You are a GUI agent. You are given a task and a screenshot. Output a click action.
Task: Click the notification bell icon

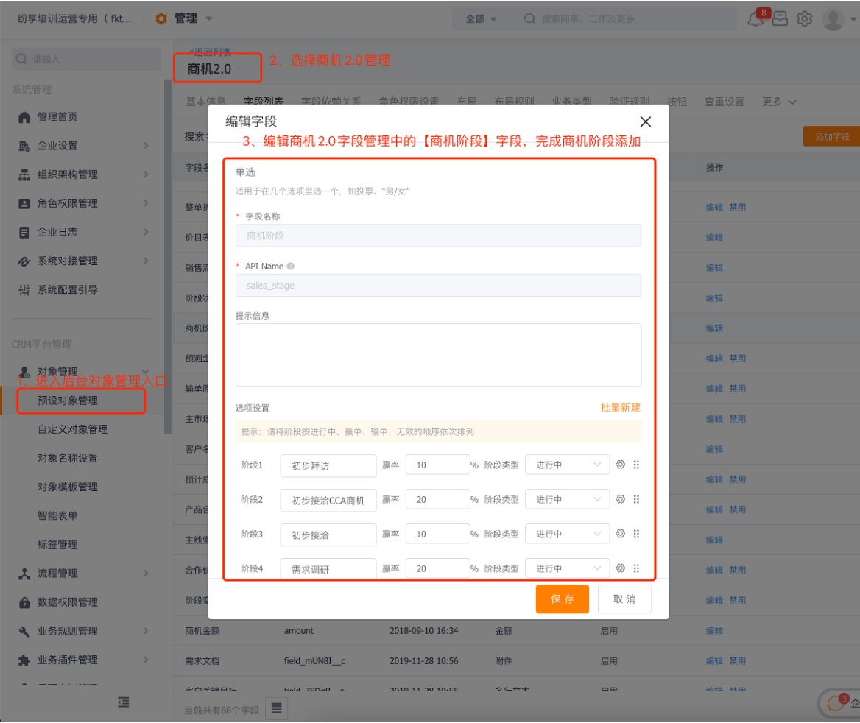756,19
